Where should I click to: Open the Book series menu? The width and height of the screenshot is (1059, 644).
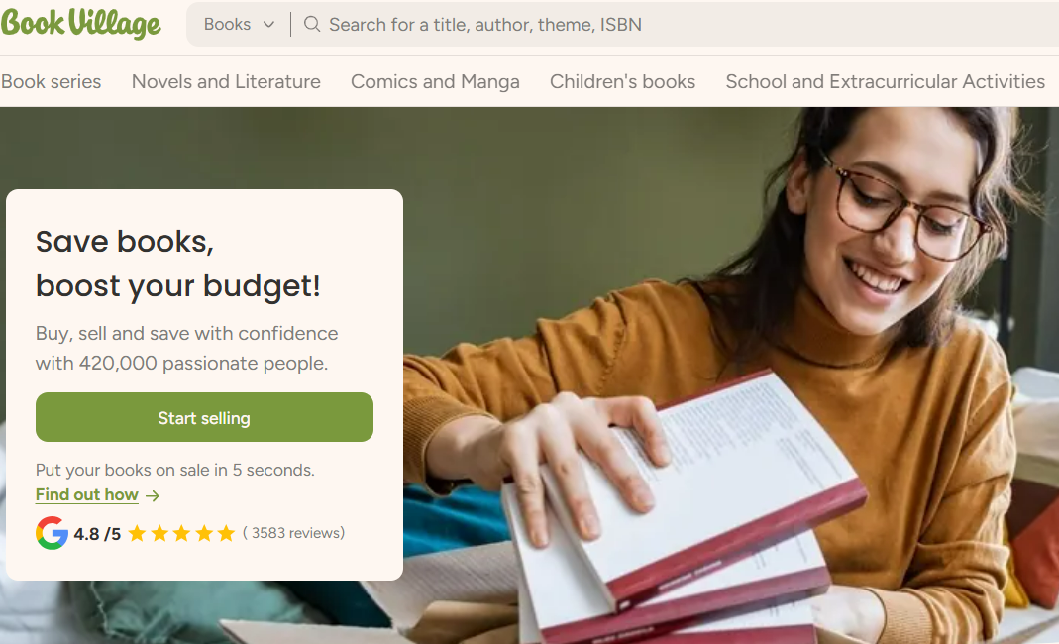52,82
